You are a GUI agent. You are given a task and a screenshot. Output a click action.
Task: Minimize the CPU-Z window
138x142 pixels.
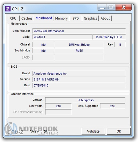click(102, 7)
